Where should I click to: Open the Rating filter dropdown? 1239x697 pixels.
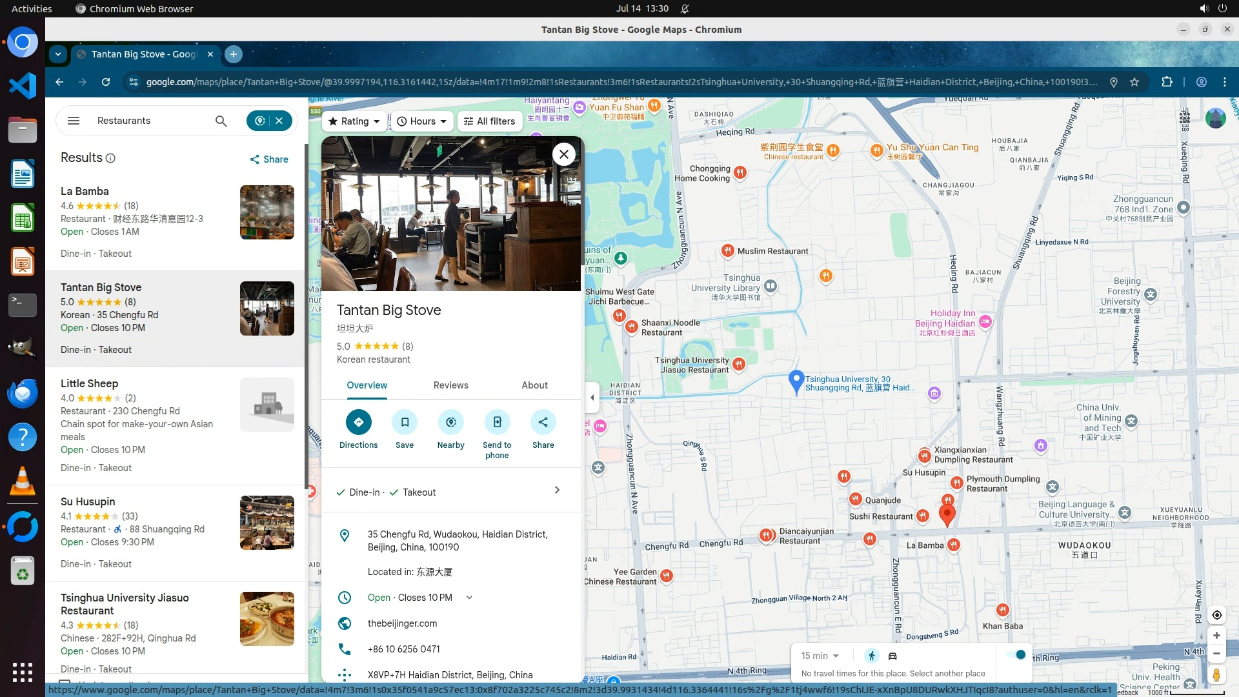coord(354,121)
